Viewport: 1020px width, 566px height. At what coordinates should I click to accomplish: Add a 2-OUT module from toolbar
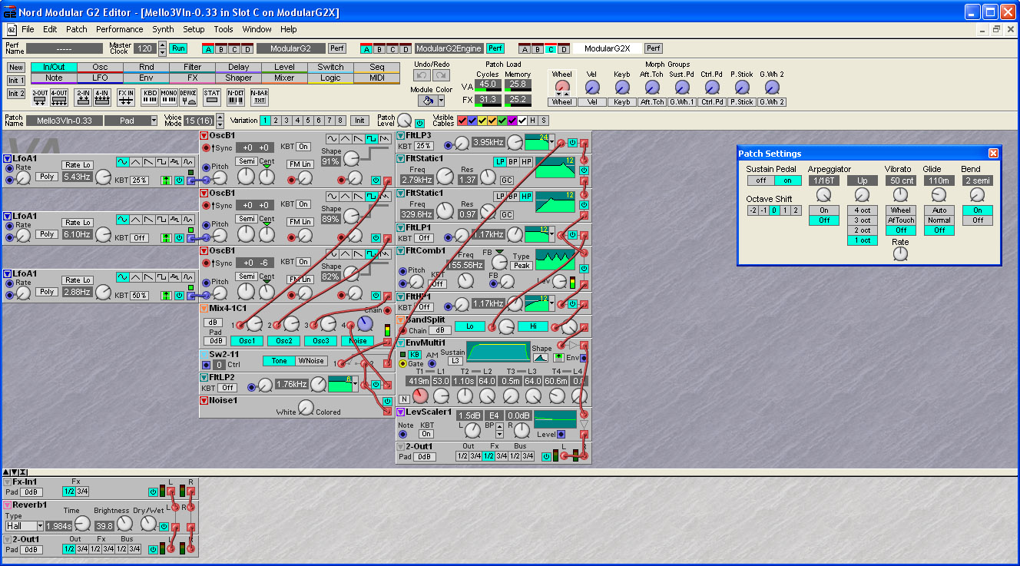coord(39,97)
